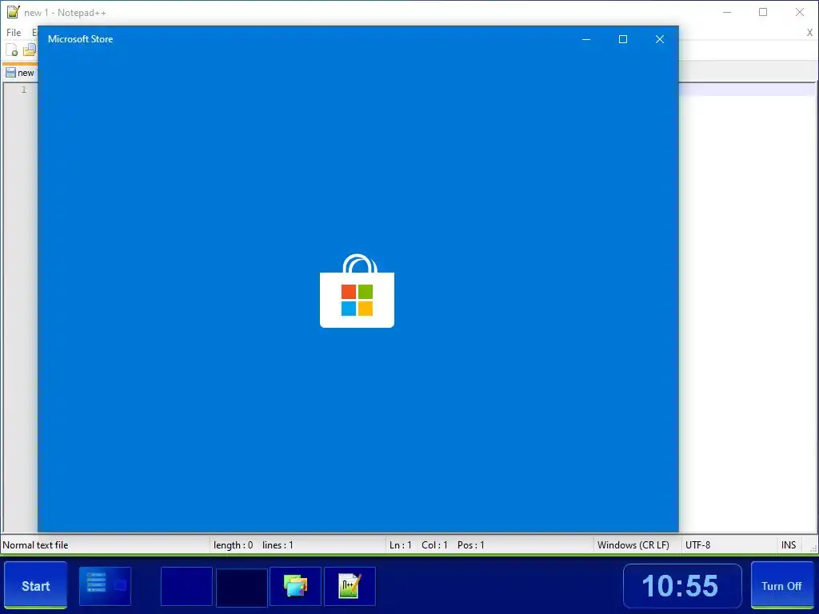Viewport: 819px width, 614px height.
Task: Click the 'Windows (CR LF)' line ending status
Action: pos(633,545)
